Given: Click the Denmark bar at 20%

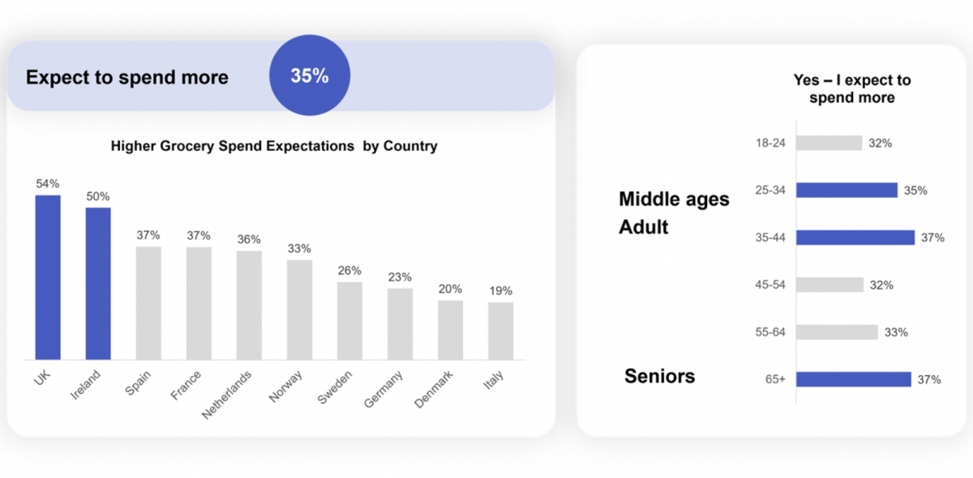Looking at the screenshot, I should pyautogui.click(x=450, y=330).
